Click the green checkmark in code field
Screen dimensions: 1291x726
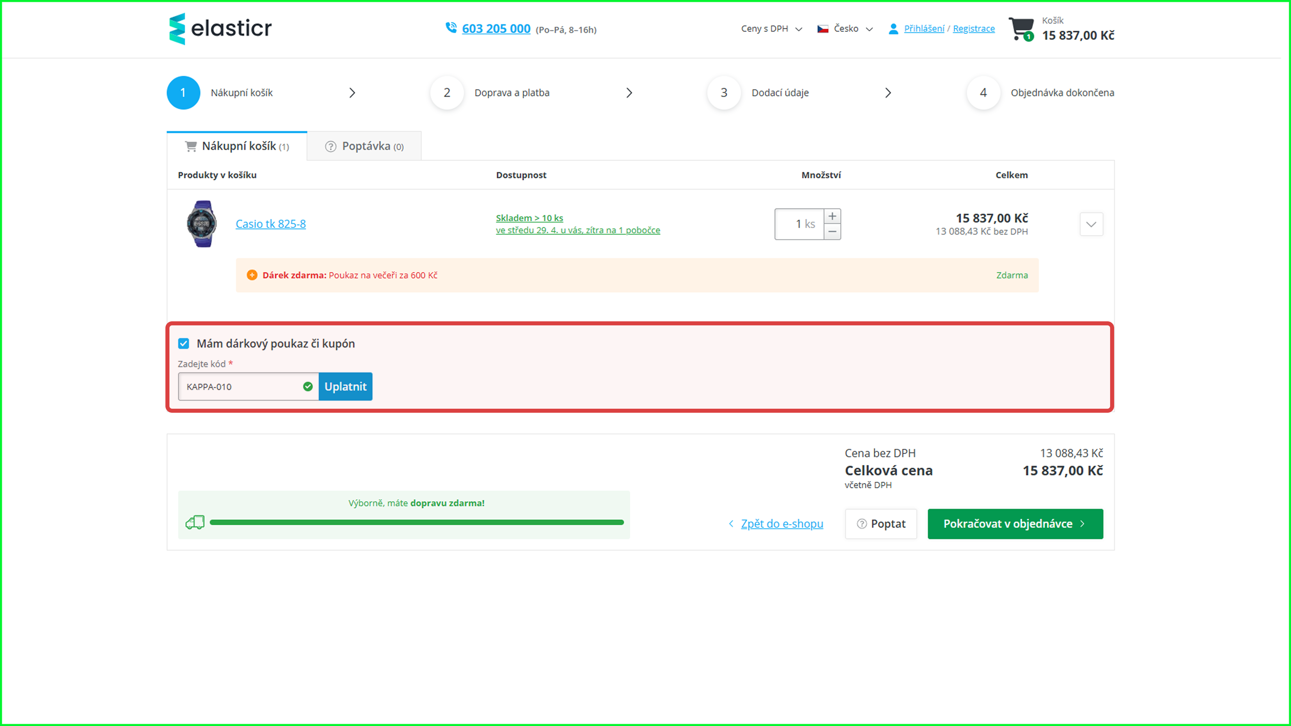tap(308, 386)
